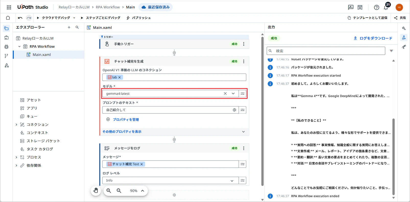Open RelayローカルLLM in the breadcrumb
The image size is (410, 202).
tap(74, 7)
